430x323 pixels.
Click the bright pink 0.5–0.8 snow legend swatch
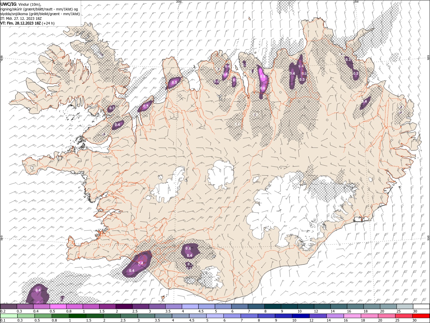tap(58, 307)
